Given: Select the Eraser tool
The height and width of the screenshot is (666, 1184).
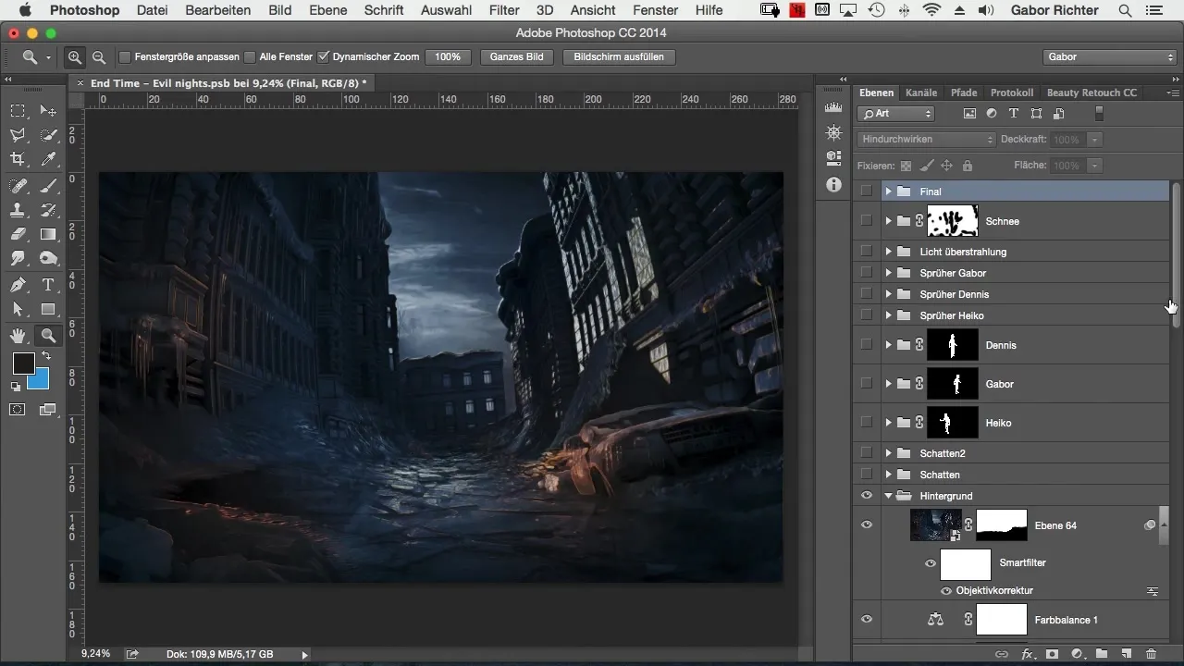Looking at the screenshot, I should pyautogui.click(x=18, y=234).
